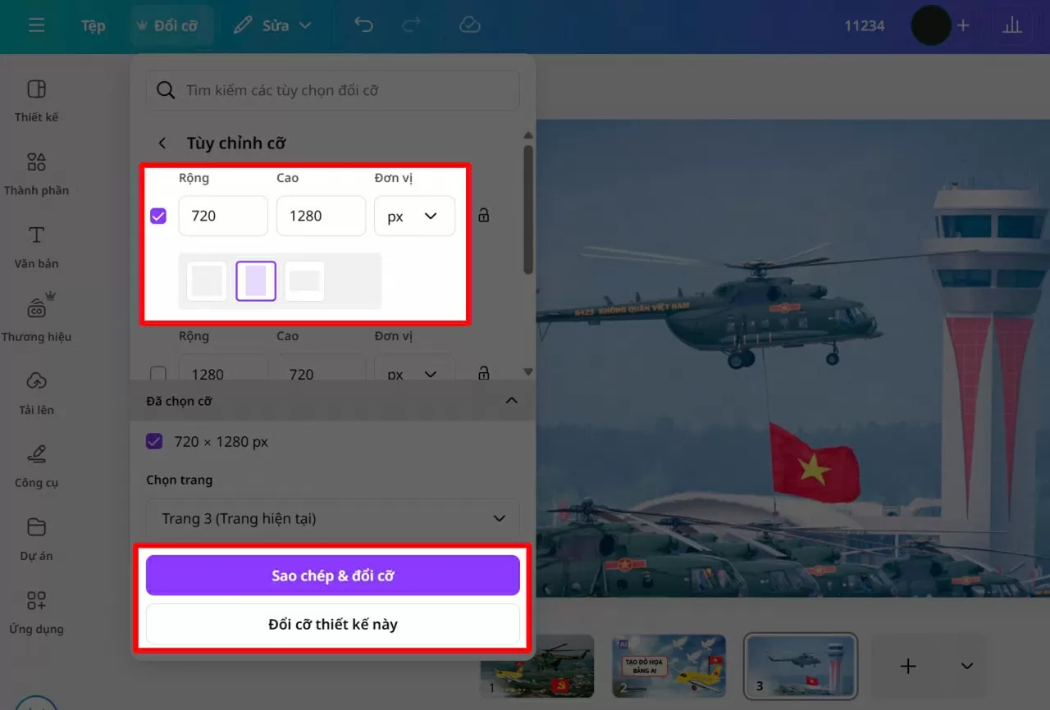This screenshot has height=710, width=1050.
Task: Check the 1280 × 720 size row checkbox
Action: (x=158, y=373)
